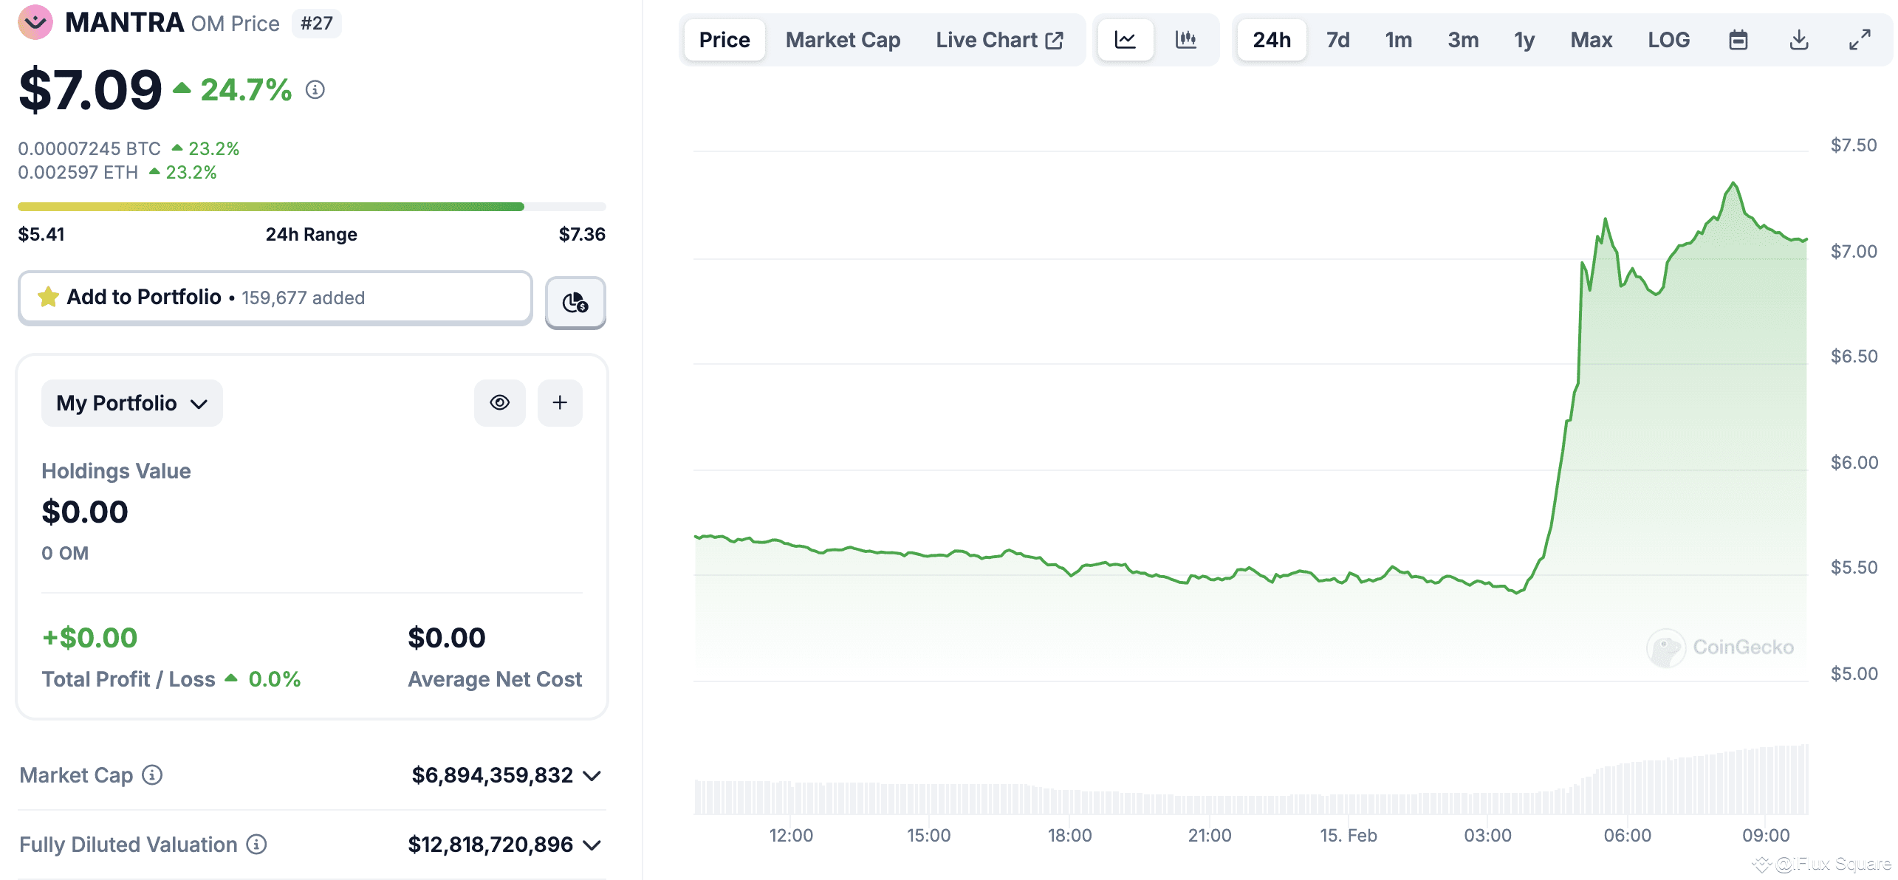The image size is (1898, 880).
Task: Click the download chart data icon
Action: click(1799, 40)
